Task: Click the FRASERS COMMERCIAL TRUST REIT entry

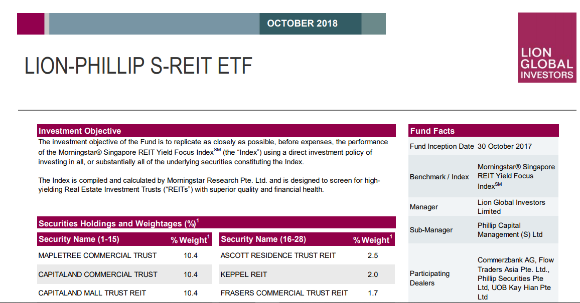Action: coord(284,293)
